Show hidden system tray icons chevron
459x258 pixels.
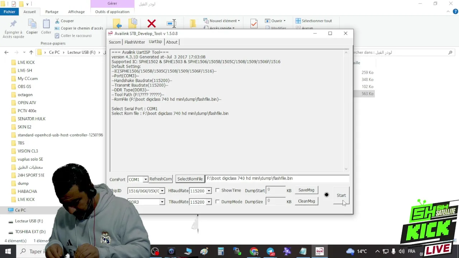point(377,252)
